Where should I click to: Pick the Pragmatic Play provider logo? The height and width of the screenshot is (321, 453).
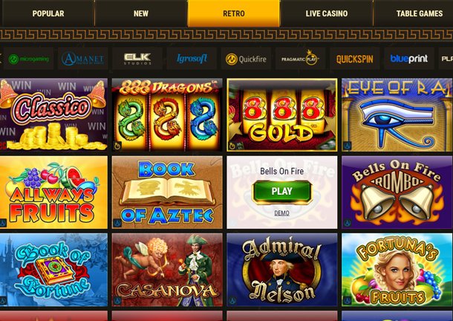tap(300, 59)
